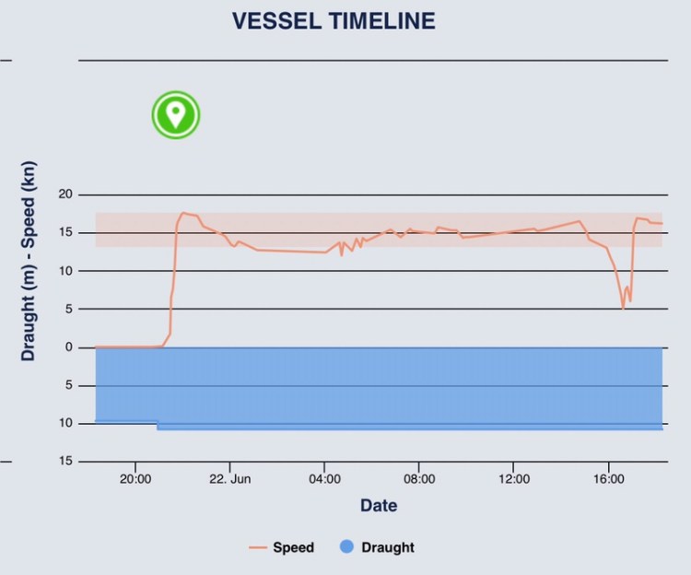Click the VESSEL TIMELINE chart title
This screenshot has height=575, width=691.
[x=334, y=21]
